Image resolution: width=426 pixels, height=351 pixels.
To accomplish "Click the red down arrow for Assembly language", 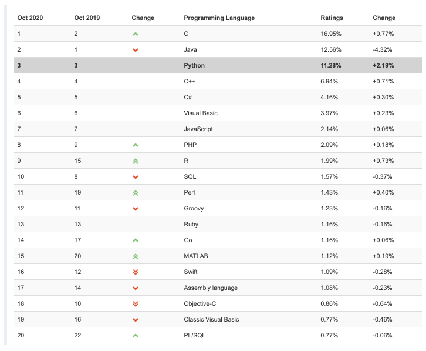I will click(136, 288).
